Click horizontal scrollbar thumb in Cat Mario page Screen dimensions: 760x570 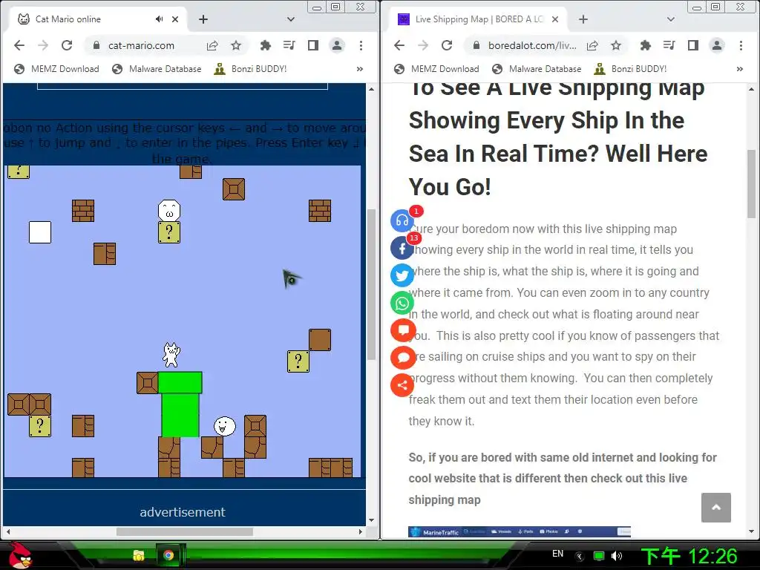pyautogui.click(x=185, y=531)
